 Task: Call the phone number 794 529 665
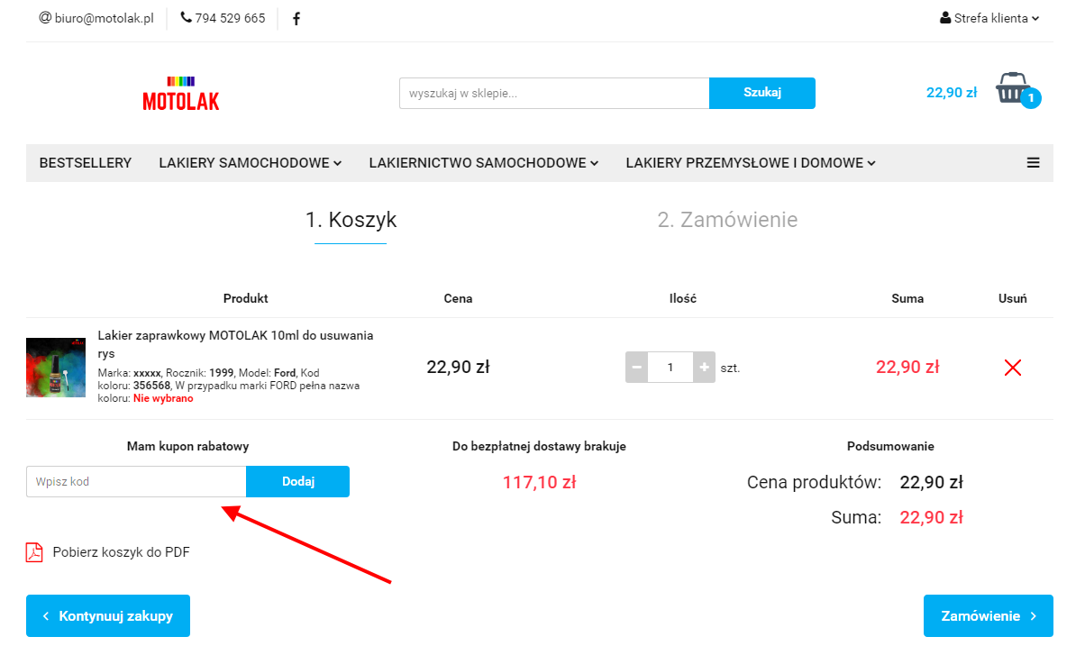pos(223,18)
